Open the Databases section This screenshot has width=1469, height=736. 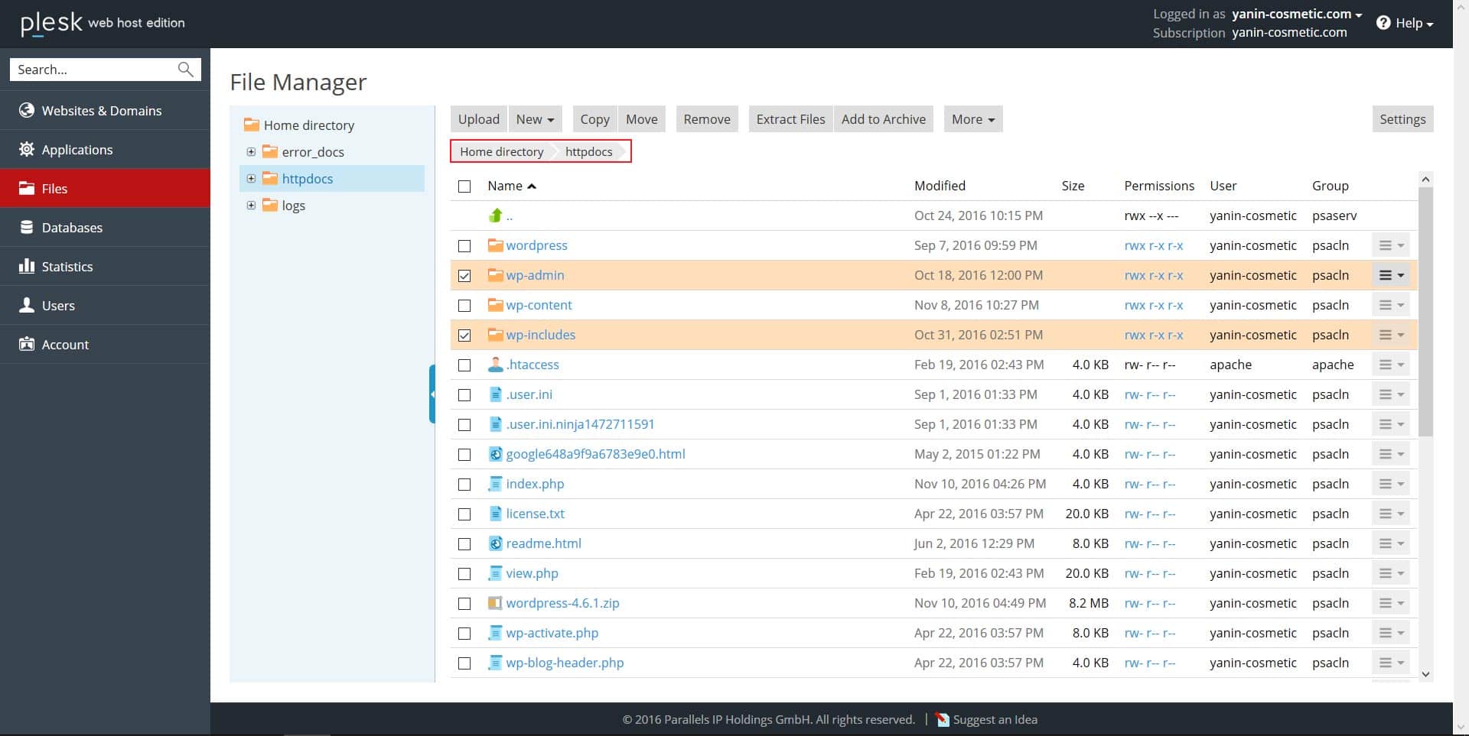point(105,227)
